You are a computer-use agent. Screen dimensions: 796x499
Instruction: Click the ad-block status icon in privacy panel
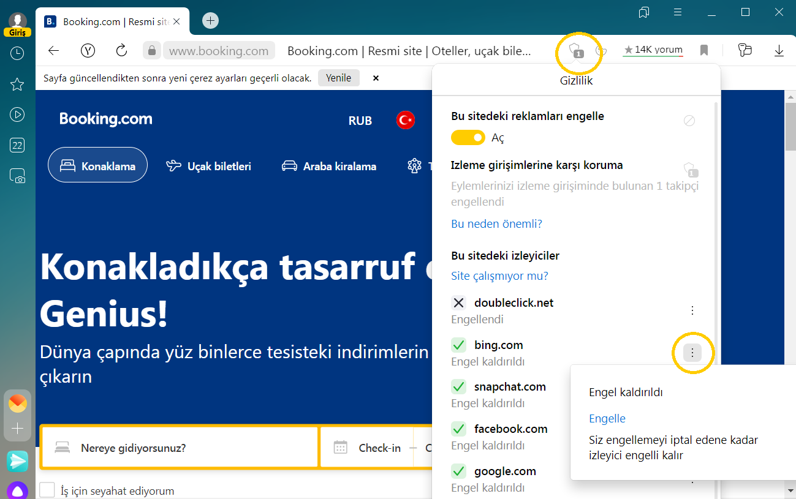click(689, 121)
